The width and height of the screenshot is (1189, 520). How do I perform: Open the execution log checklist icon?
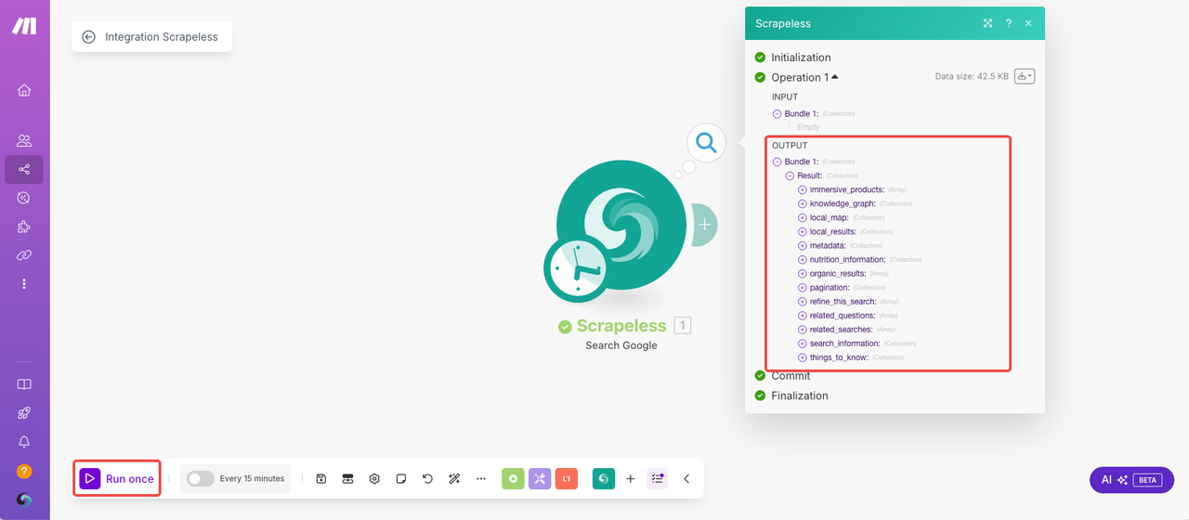[658, 478]
